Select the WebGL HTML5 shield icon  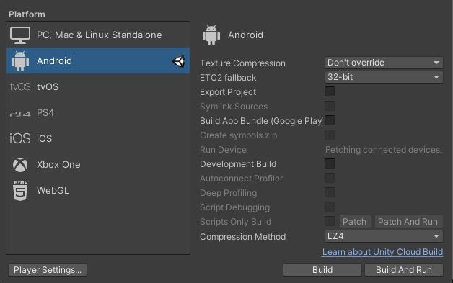[20, 190]
